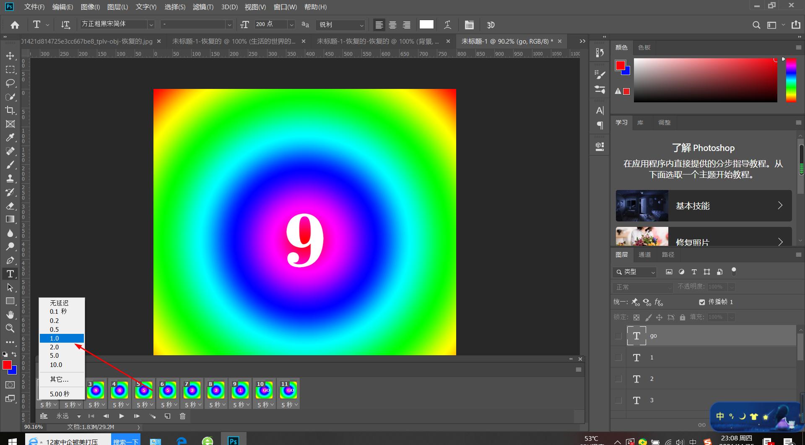Toggle visibility of layer 2

click(x=618, y=379)
